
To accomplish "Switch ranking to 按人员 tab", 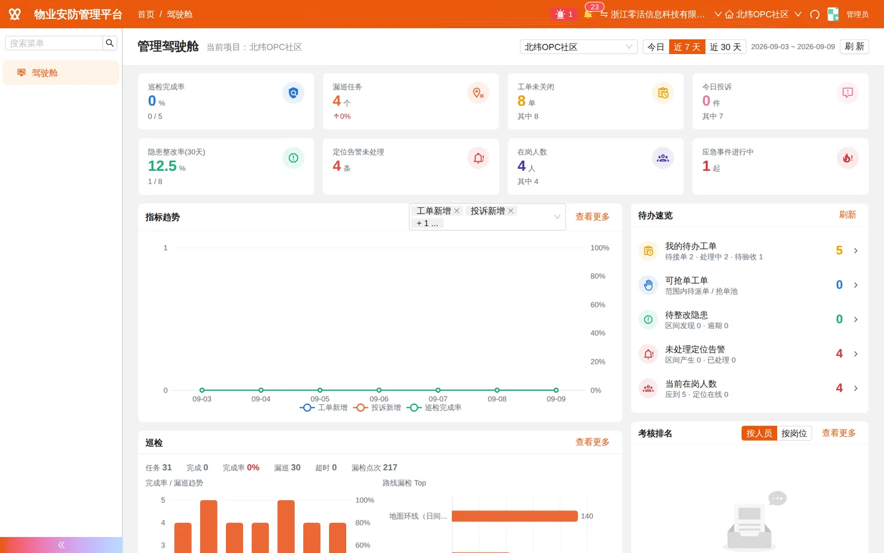I will [x=759, y=433].
